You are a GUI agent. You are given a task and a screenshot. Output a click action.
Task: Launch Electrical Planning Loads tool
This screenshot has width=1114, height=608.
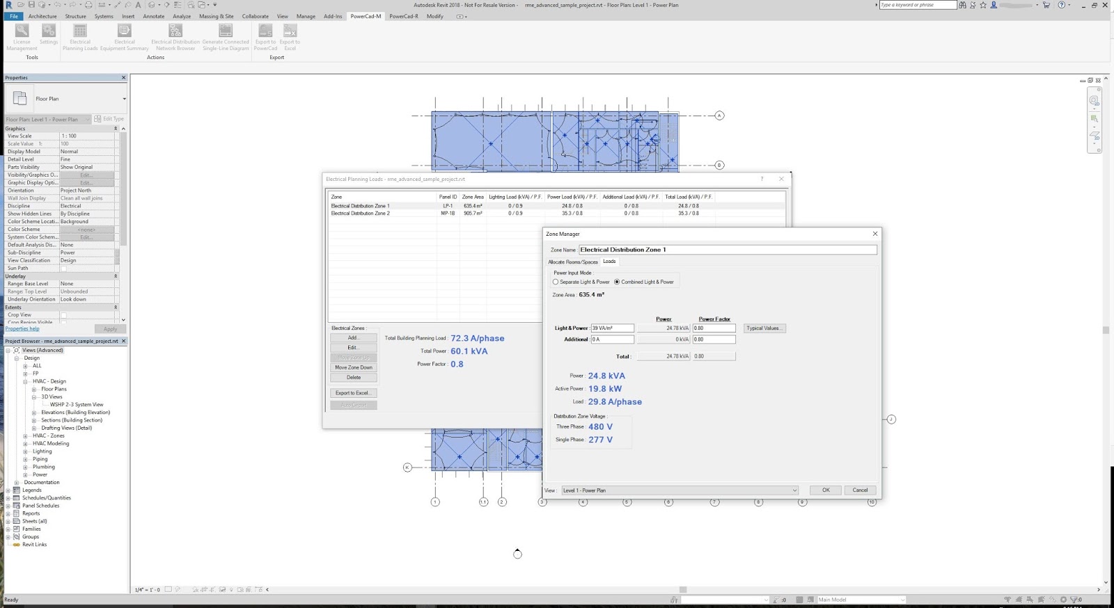pos(80,31)
